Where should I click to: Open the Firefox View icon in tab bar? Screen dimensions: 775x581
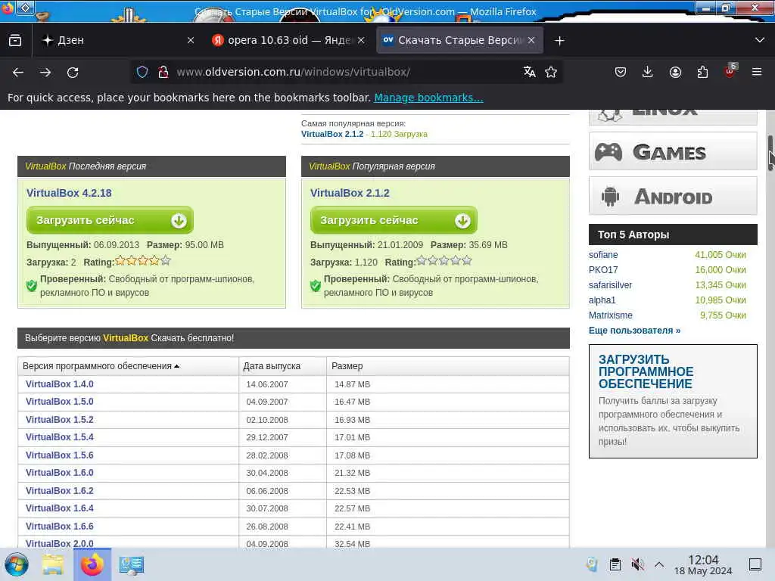point(15,41)
